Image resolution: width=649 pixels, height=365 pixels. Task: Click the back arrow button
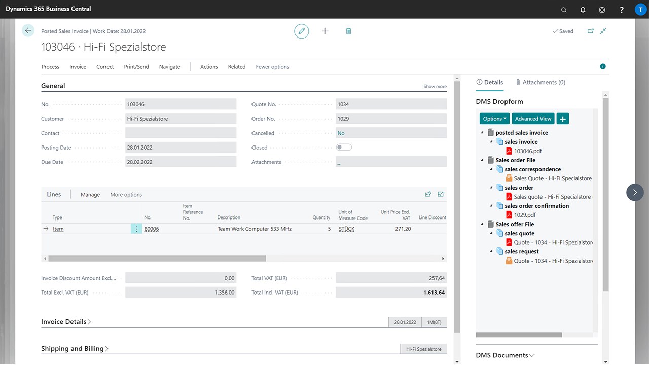(x=28, y=31)
